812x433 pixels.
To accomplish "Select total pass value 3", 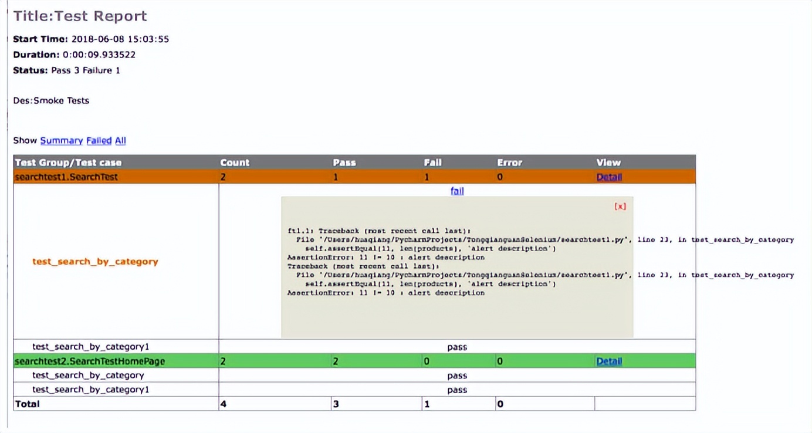I will [x=336, y=404].
